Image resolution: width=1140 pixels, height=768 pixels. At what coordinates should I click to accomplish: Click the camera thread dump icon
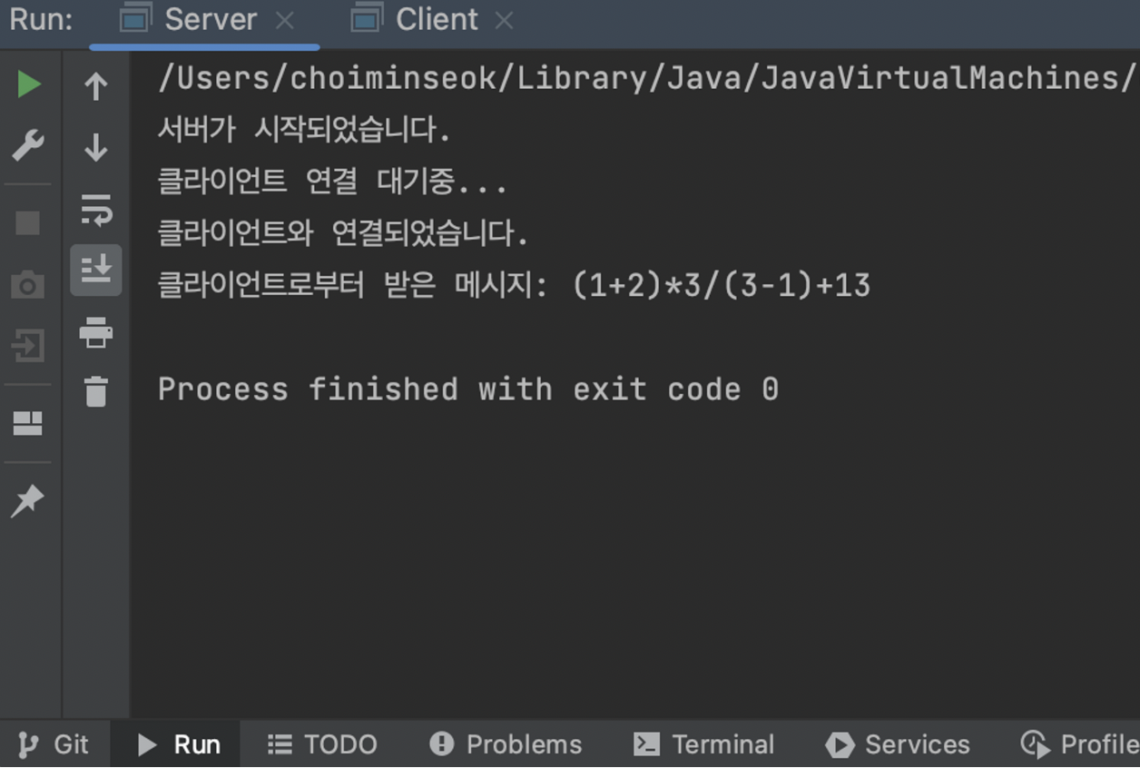(x=28, y=285)
